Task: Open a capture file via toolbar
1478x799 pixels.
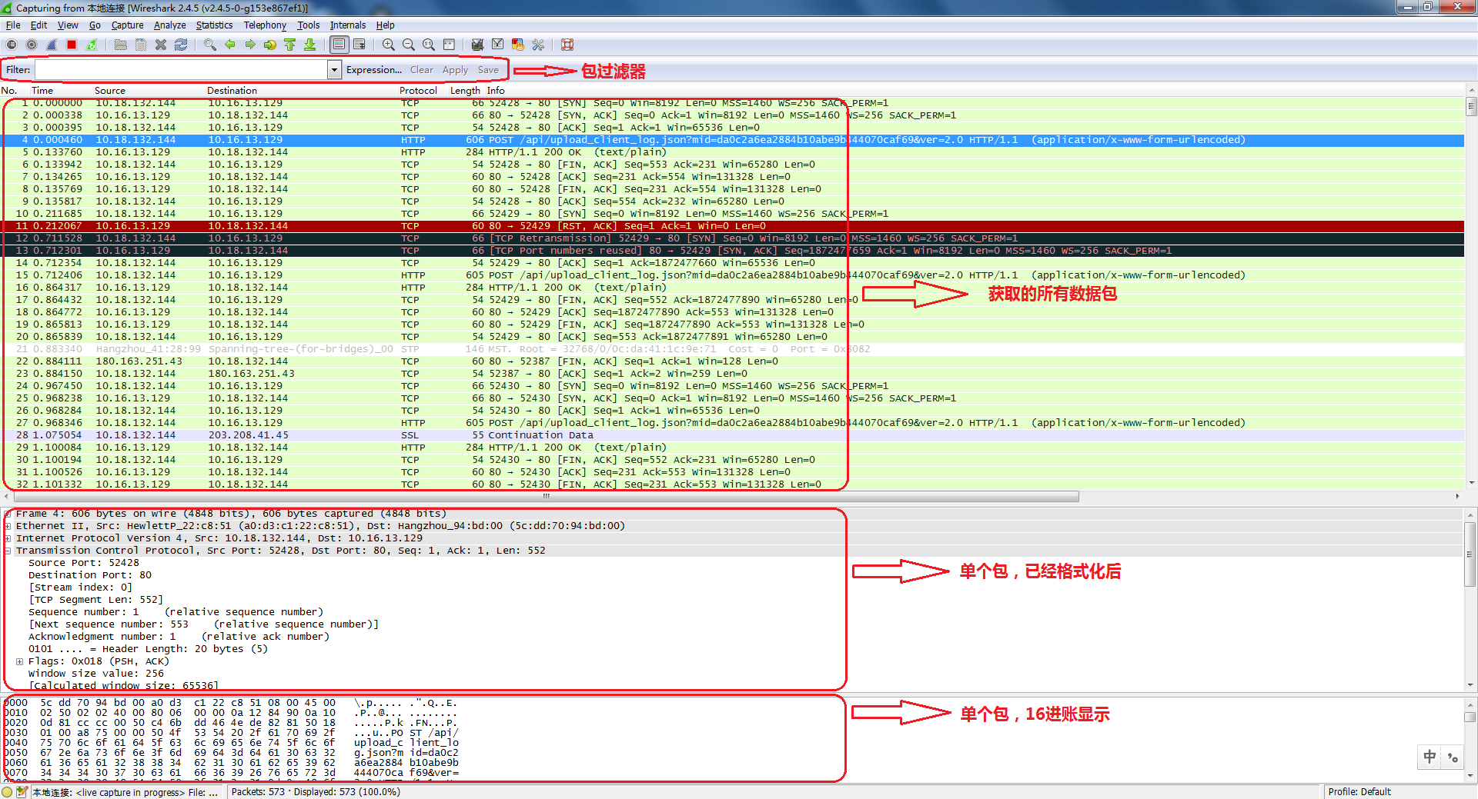Action: click(121, 45)
